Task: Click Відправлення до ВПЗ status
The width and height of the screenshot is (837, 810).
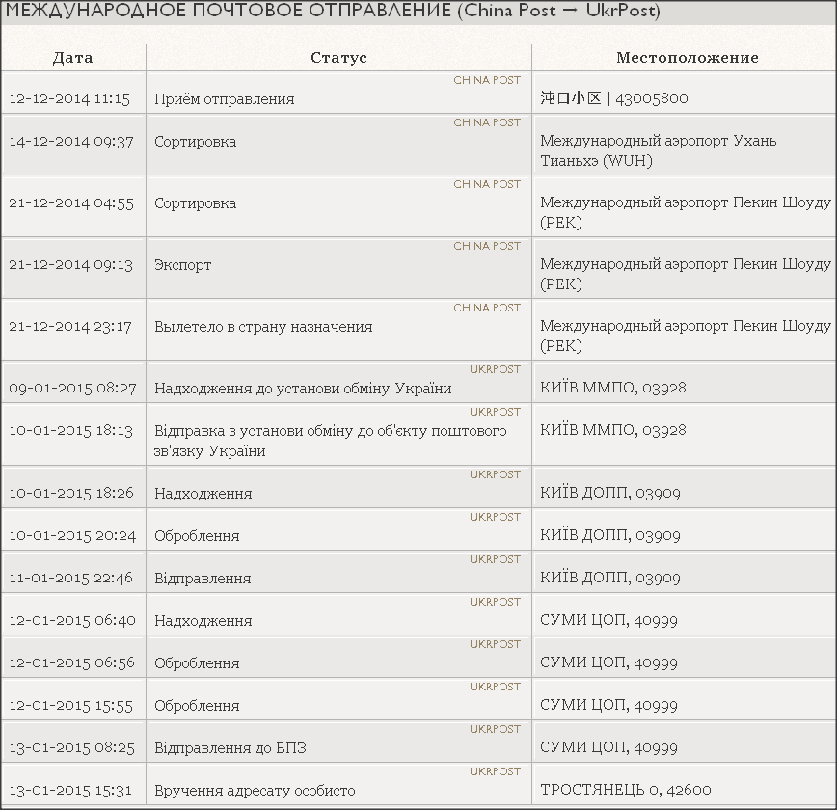Action: [x=230, y=748]
